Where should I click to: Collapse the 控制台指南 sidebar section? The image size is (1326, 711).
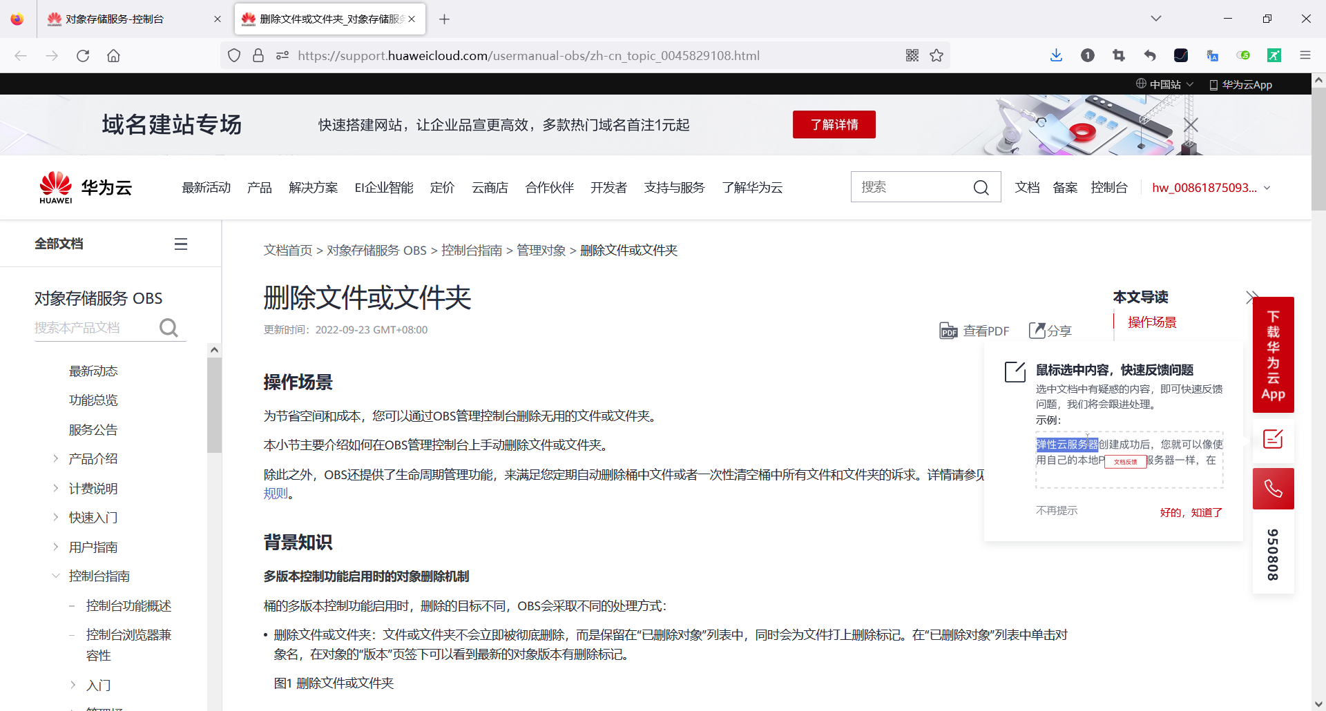pos(56,575)
